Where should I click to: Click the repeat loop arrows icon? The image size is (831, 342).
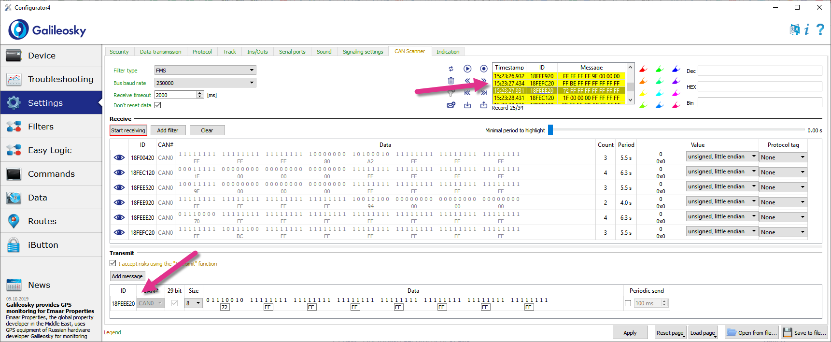[x=451, y=69]
